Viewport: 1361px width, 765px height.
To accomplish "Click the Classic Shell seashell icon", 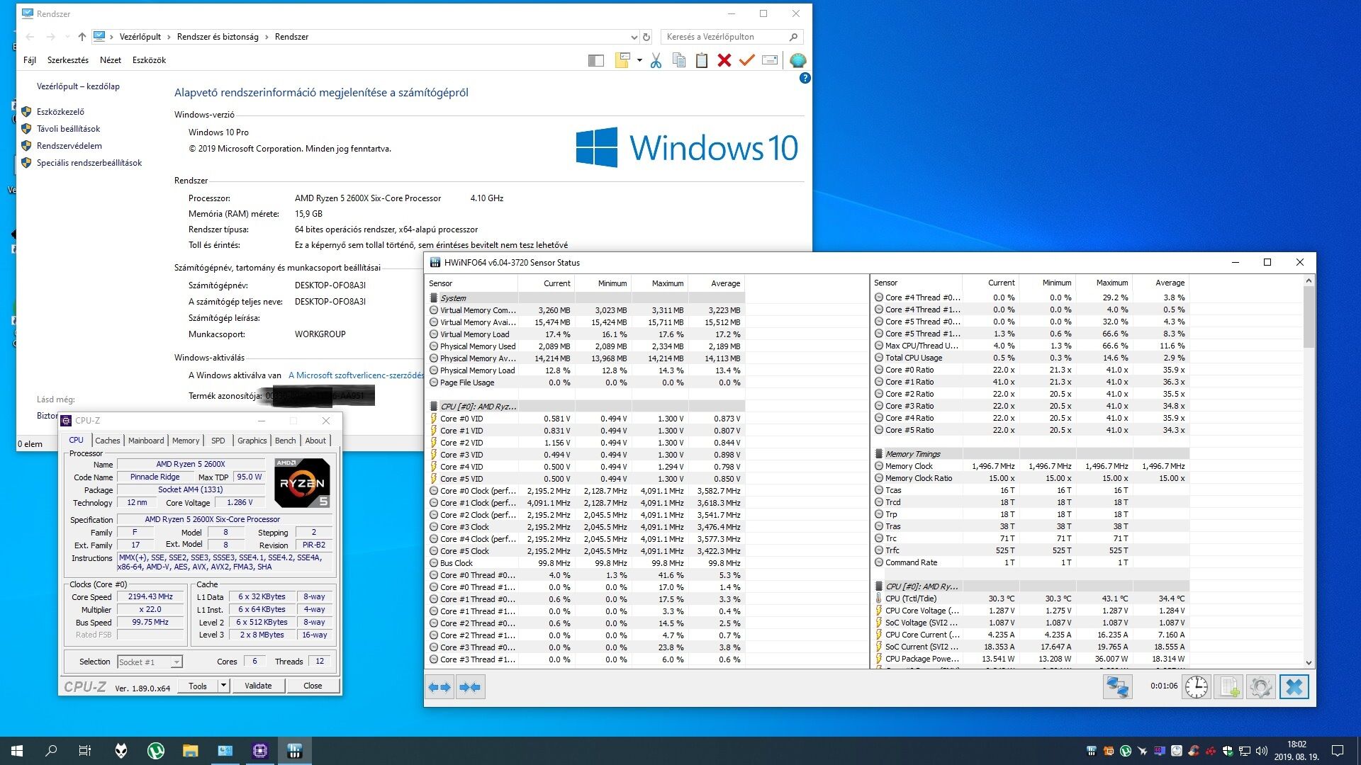I will [797, 60].
